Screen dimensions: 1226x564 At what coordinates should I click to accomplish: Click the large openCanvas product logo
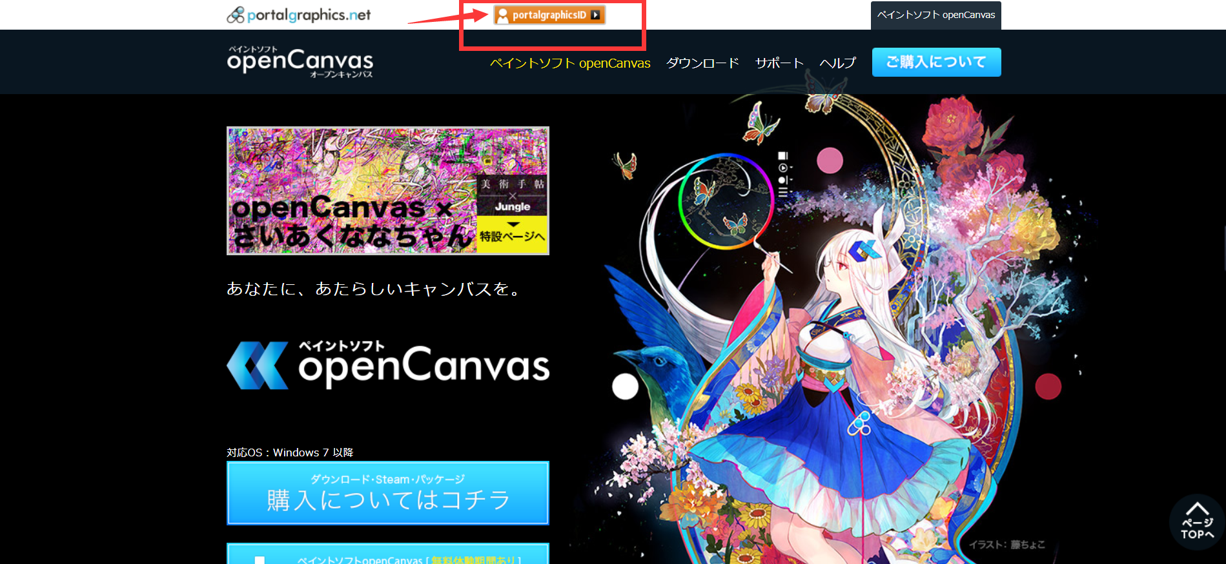387,365
